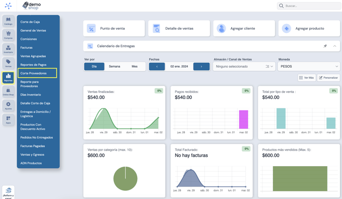The height and width of the screenshot is (199, 342).
Task: Open the Ajustes gear icon
Action: (8, 106)
